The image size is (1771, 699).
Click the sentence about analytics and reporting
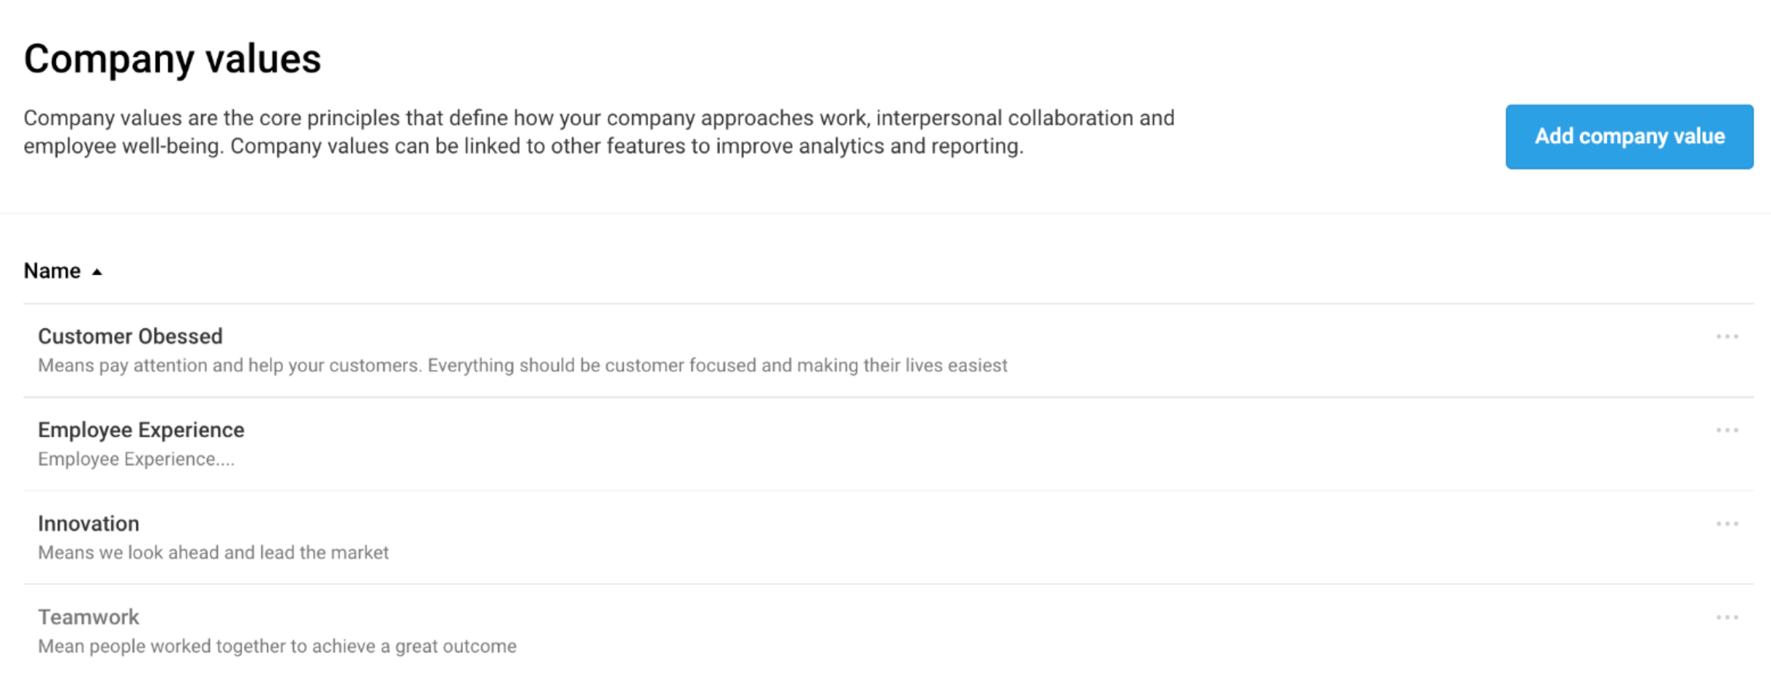click(626, 146)
